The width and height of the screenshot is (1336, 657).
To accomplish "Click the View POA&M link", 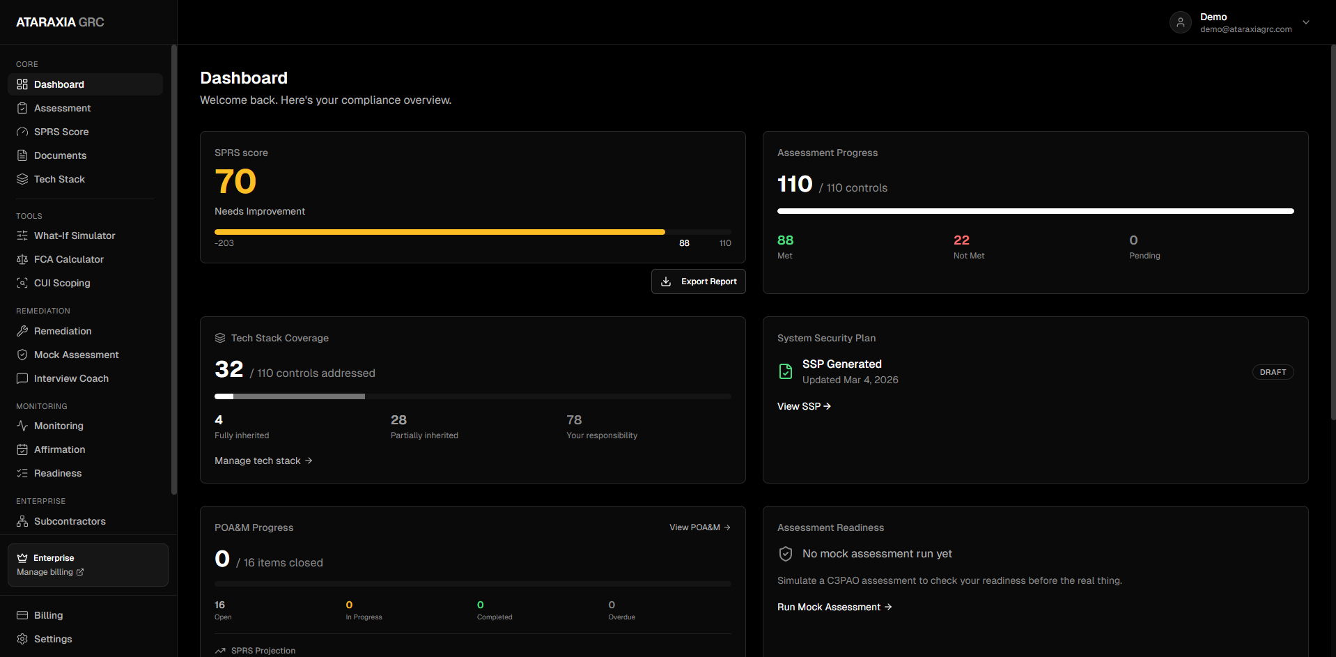I will point(700,527).
